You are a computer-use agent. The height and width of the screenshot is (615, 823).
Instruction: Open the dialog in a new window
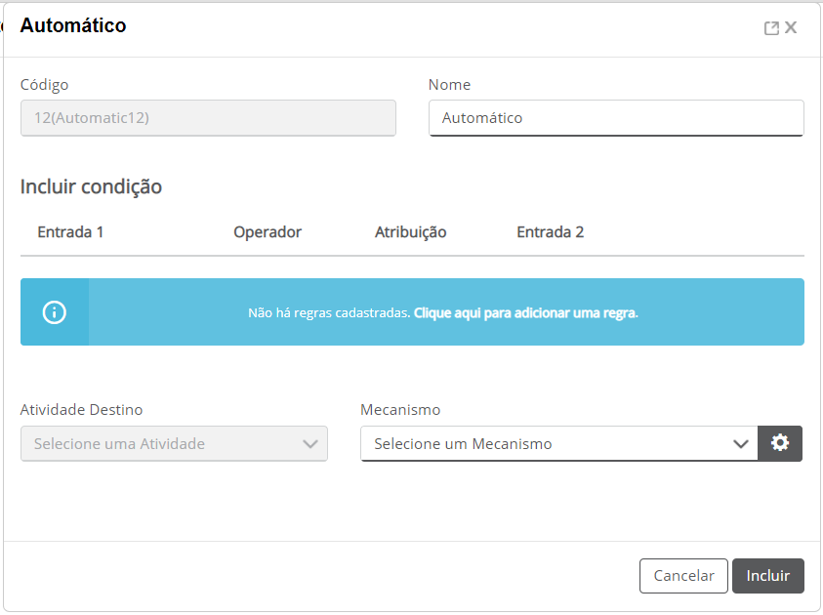point(771,27)
